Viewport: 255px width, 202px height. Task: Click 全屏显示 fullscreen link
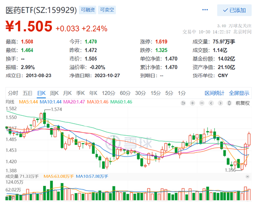tap(239, 93)
